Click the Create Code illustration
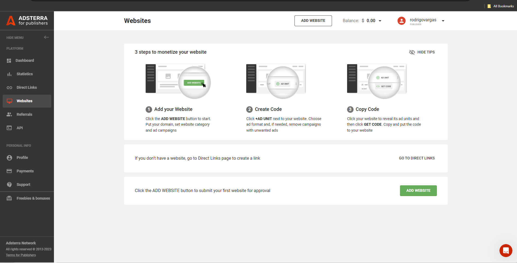Image resolution: width=517 pixels, height=263 pixels. (x=276, y=81)
